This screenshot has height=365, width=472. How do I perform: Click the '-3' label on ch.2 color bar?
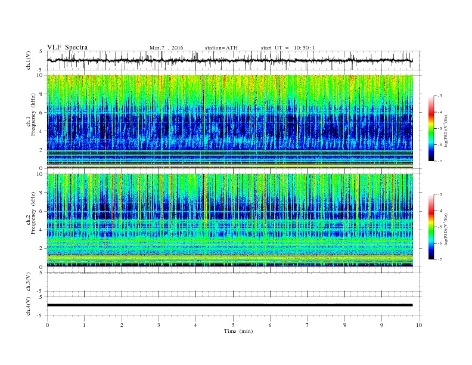439,194
